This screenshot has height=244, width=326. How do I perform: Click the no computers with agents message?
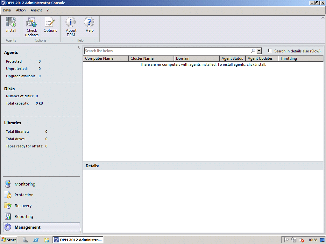[203, 64]
